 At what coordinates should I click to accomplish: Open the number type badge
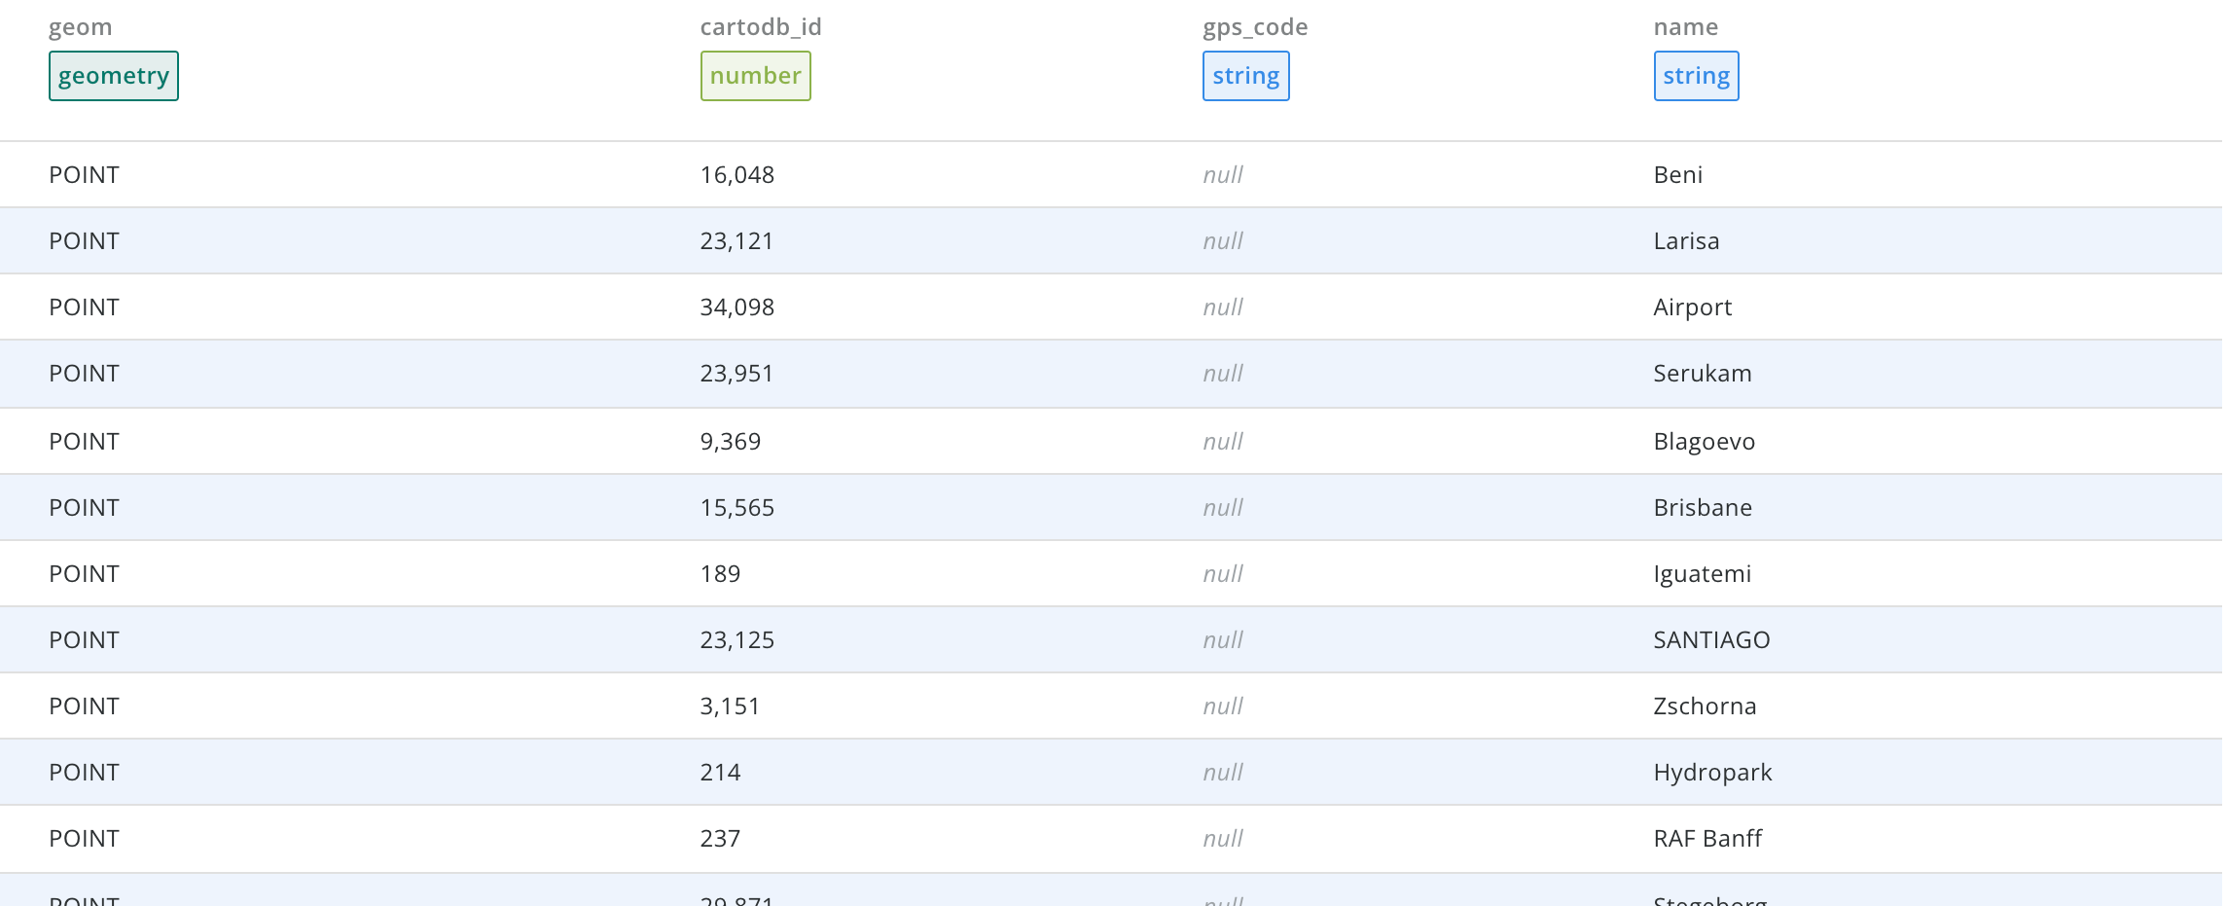[755, 76]
